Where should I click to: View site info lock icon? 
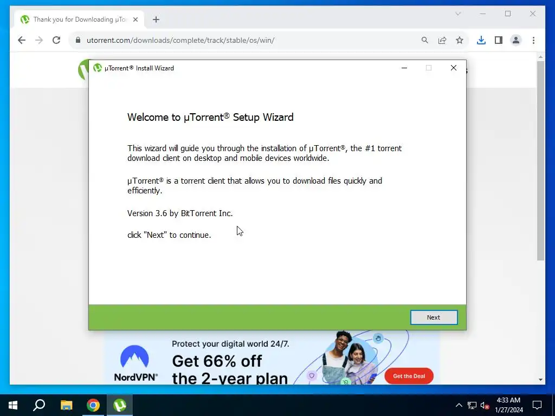[x=78, y=40]
